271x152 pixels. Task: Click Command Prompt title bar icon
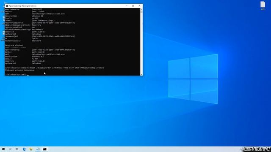coord(7,6)
